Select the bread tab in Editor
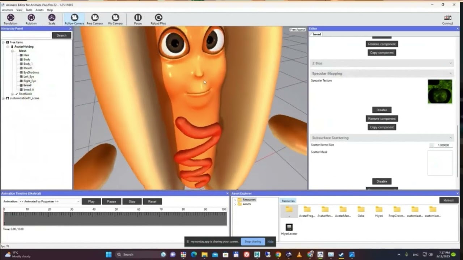The image size is (463, 260). [x=317, y=34]
